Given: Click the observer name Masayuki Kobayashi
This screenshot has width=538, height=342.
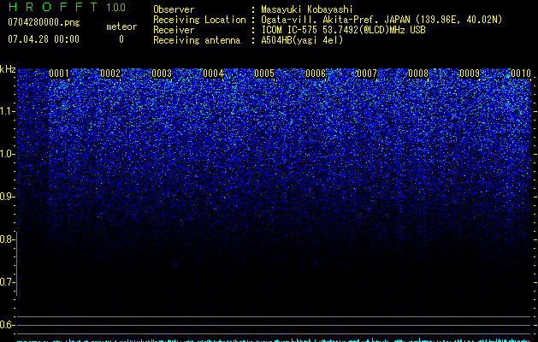Looking at the screenshot, I should pos(307,9).
